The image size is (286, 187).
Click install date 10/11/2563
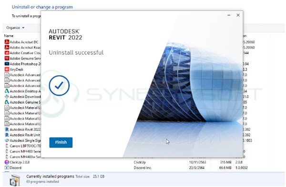point(197,162)
